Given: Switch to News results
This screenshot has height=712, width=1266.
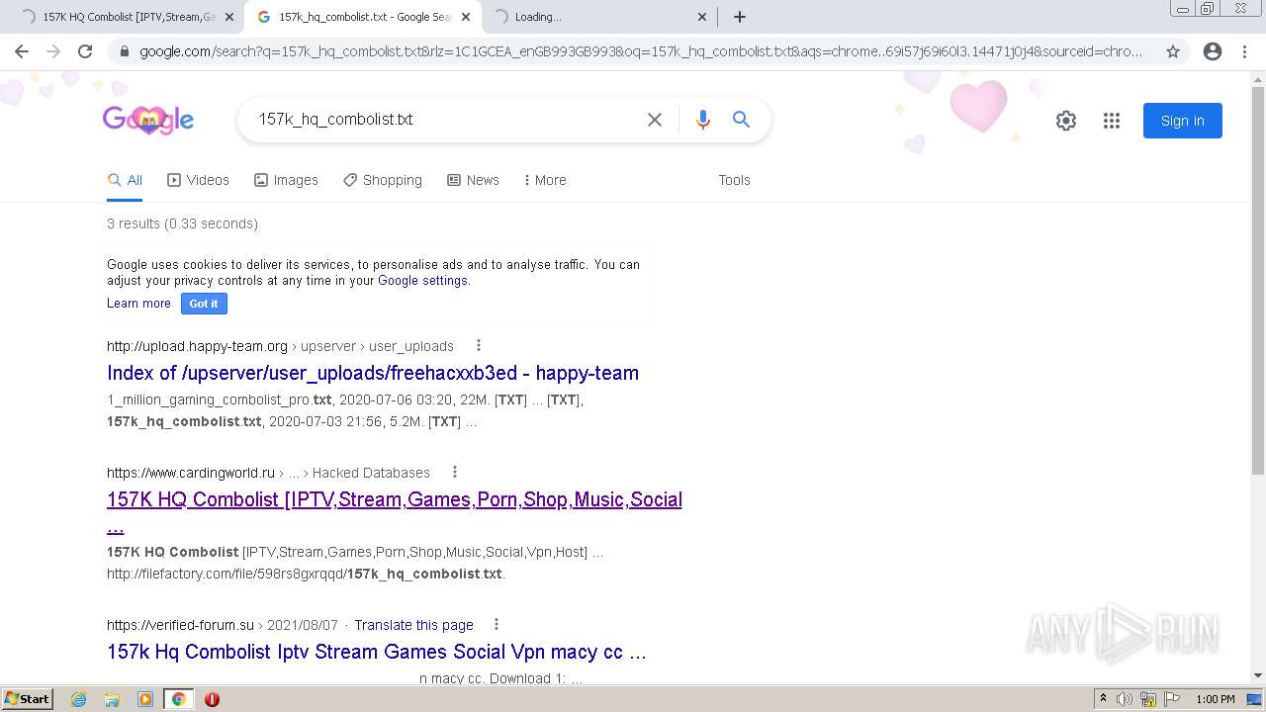Looking at the screenshot, I should pos(473,180).
